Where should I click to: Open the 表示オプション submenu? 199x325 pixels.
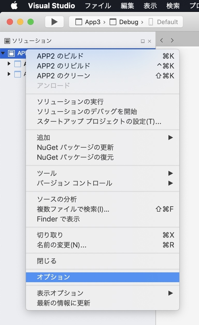point(102,293)
